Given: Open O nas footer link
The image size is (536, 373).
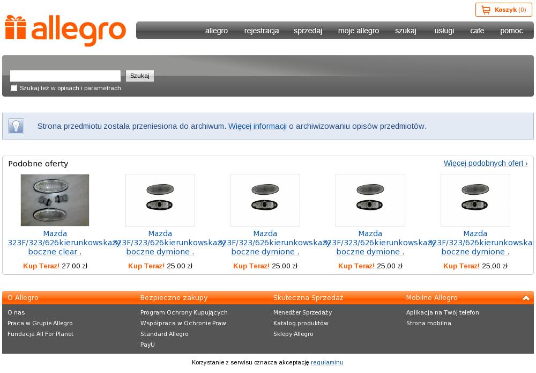Looking at the screenshot, I should [16, 312].
